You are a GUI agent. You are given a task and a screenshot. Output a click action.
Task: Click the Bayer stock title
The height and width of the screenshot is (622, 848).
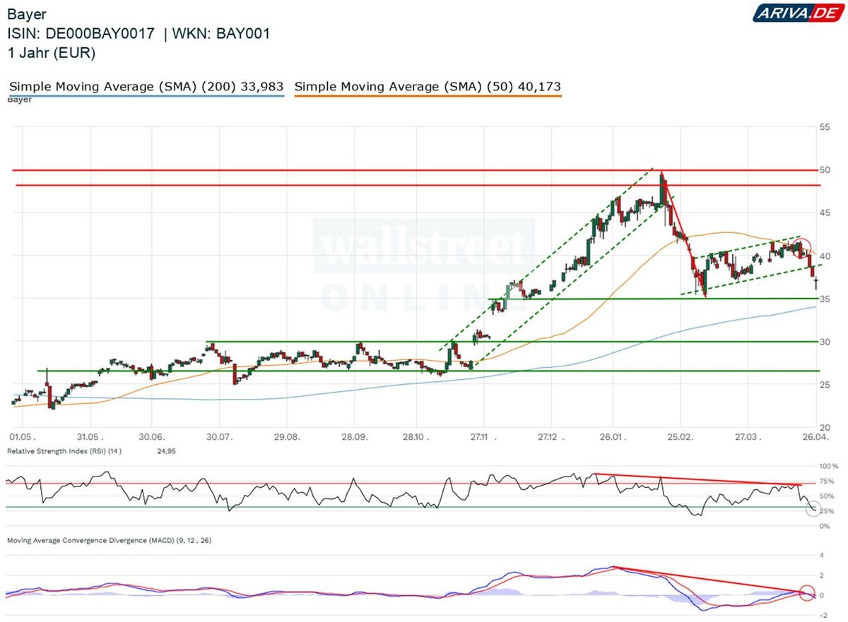click(27, 15)
